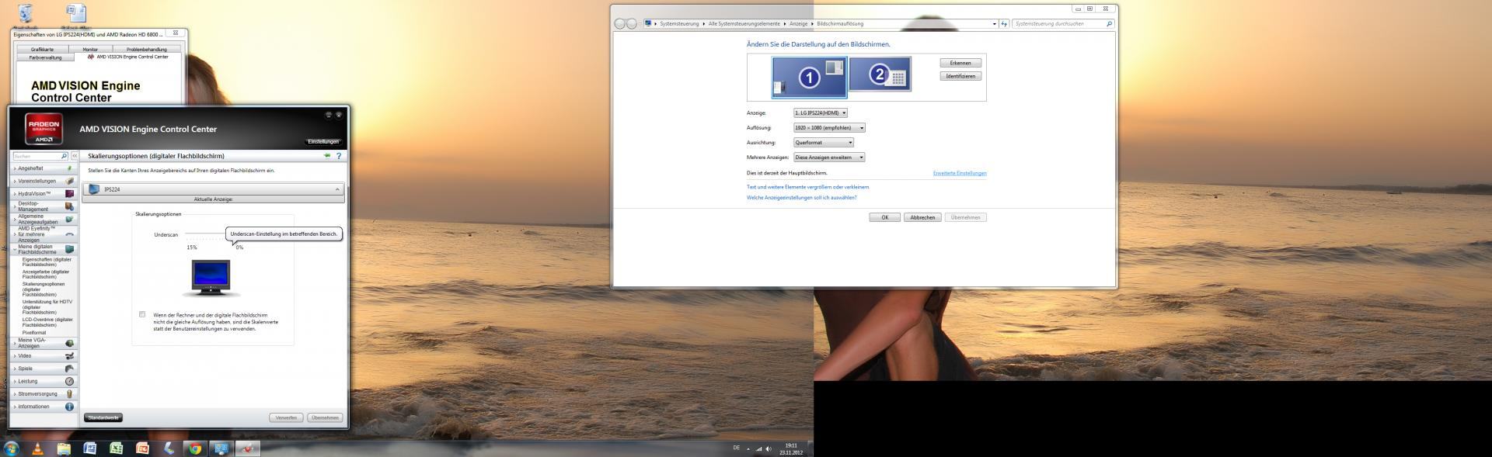Switch to the Monitor tab

click(90, 49)
